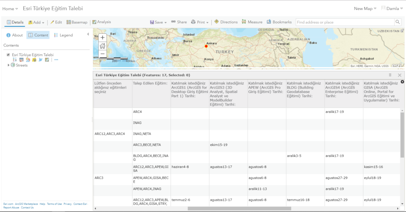This screenshot has width=406, height=212.
Task: Open Bookmarks
Action: 279,22
